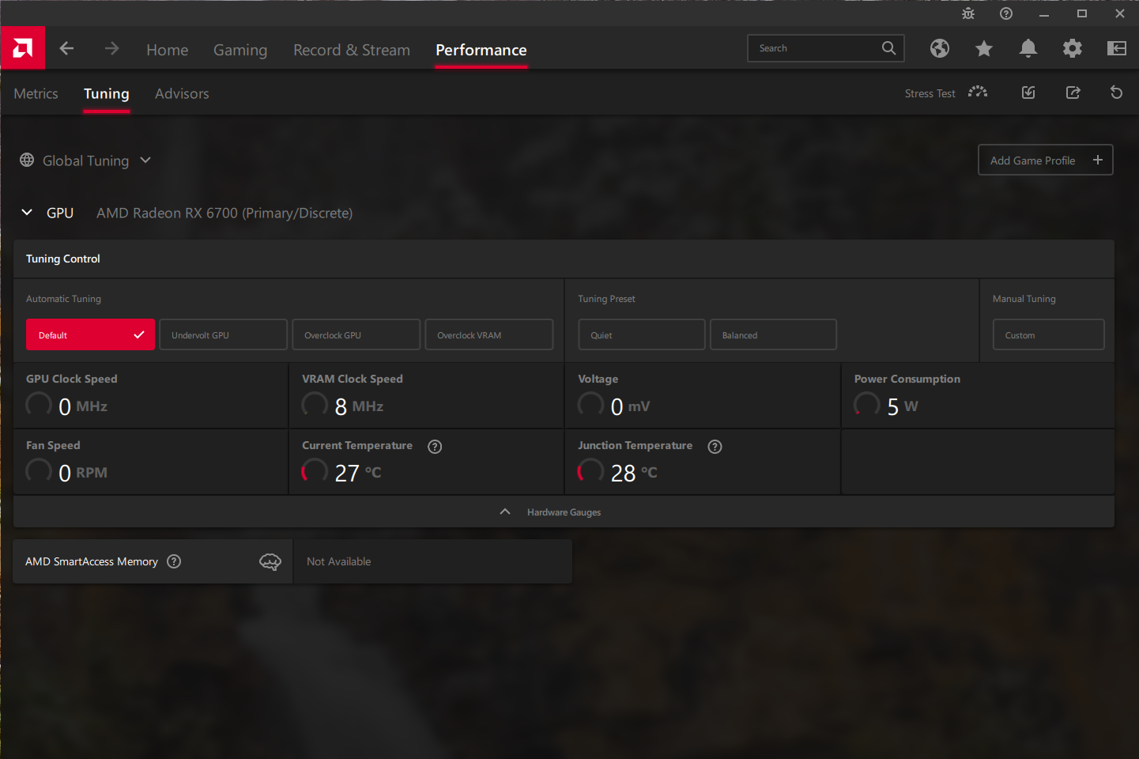Click the search magnifier icon
This screenshot has height=759, width=1139.
click(888, 48)
